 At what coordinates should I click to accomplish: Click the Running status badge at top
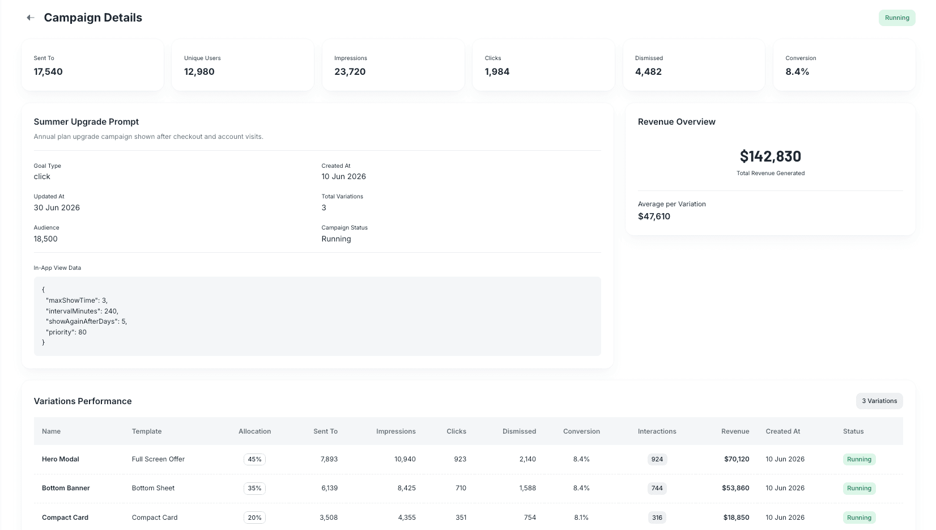[897, 18]
